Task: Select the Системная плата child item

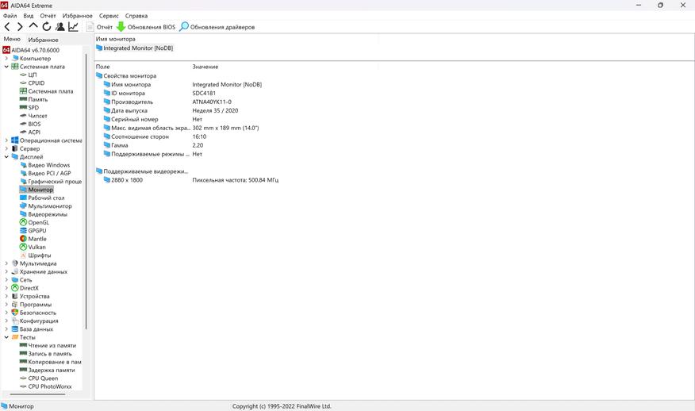Action: click(x=47, y=91)
